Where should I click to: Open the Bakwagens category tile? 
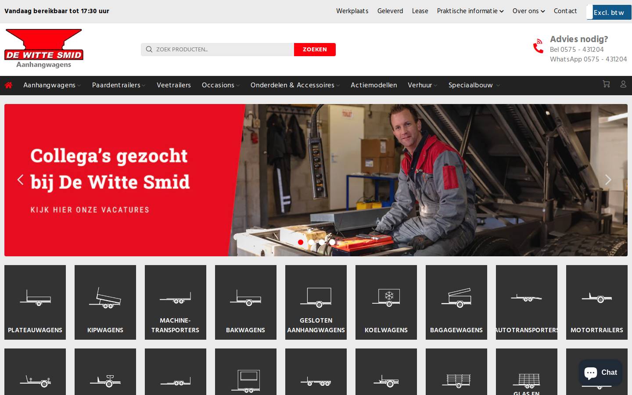coord(246,302)
